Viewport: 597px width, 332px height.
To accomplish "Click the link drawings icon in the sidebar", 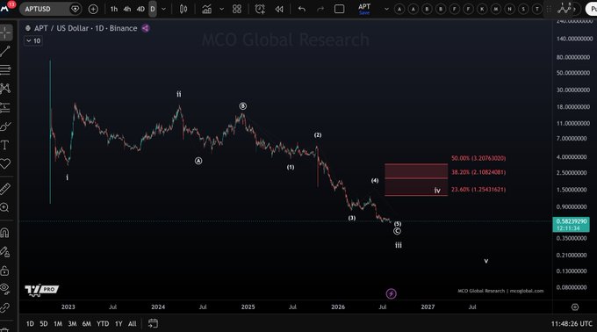I will click(5, 307).
